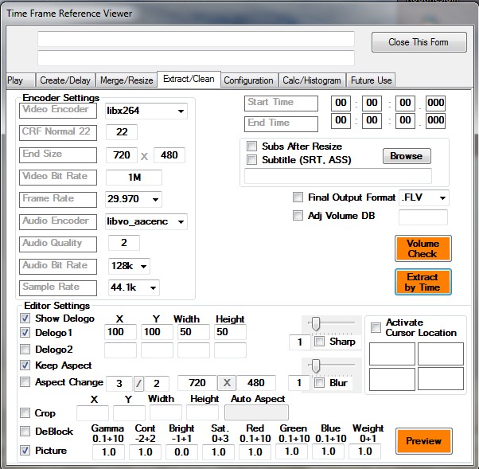The image size is (479, 469).
Task: Click the Video Bit Rate 1M field
Action: (x=134, y=178)
